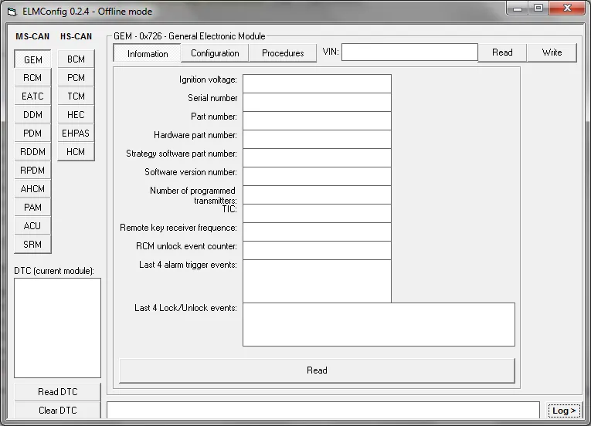Select the RCM module button
The height and width of the screenshot is (426, 591).
pyautogui.click(x=32, y=78)
